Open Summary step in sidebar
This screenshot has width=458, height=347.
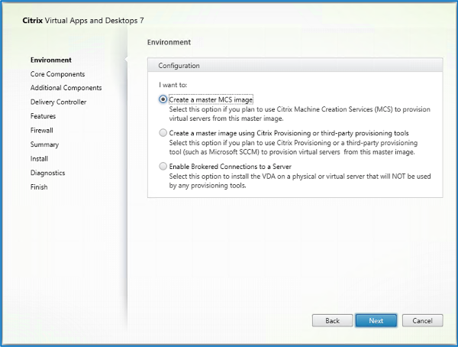pos(44,144)
